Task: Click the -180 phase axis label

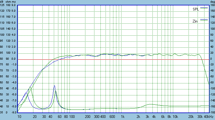Action: pos(212,113)
